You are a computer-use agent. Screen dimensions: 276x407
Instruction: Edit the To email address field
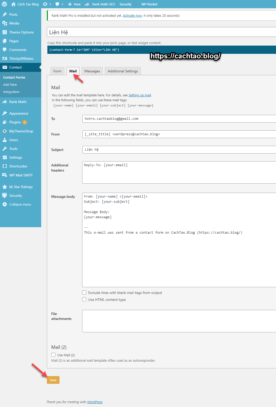click(x=179, y=119)
